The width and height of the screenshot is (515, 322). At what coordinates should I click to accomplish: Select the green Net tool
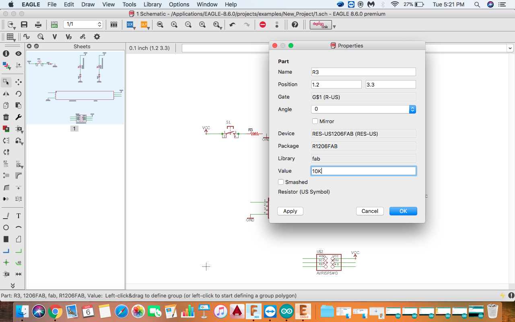[19, 251]
